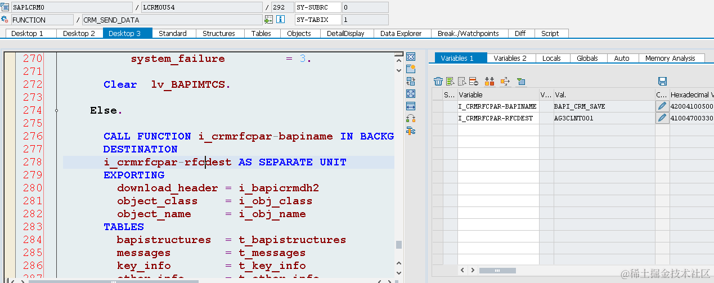Click the horizontal maximize arrows icon
This screenshot has height=283, width=714.
pos(411,106)
